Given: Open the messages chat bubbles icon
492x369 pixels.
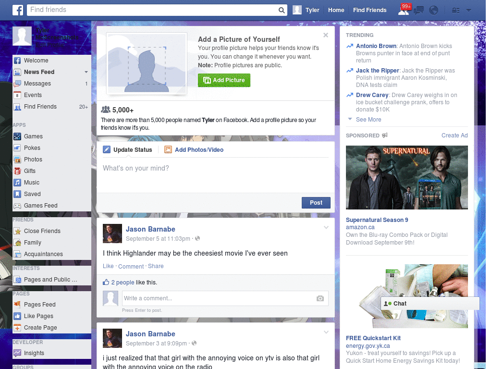Looking at the screenshot, I should click(419, 11).
